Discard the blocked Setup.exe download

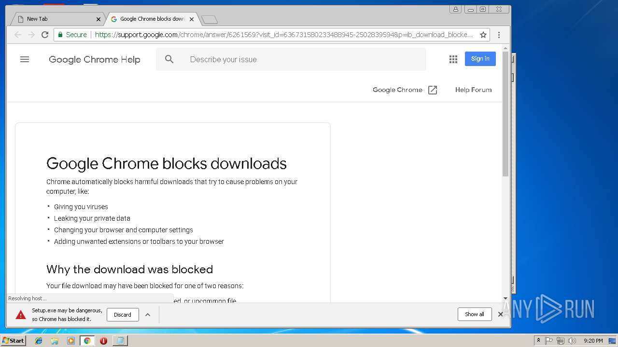tap(123, 315)
